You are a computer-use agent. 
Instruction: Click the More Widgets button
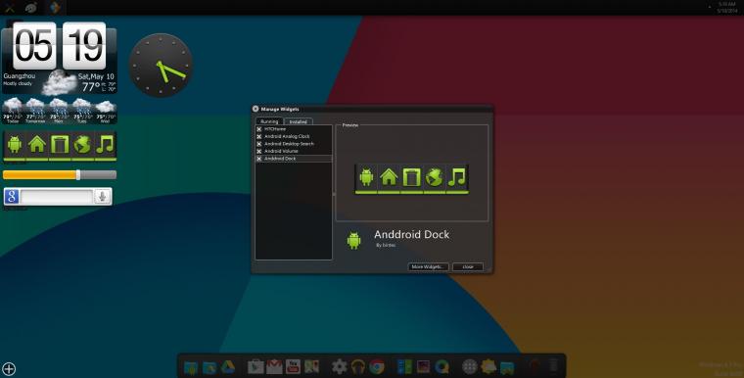tap(428, 267)
